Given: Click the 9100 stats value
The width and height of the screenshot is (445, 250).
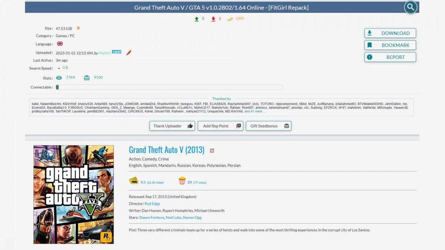Looking at the screenshot, I should [98, 77].
